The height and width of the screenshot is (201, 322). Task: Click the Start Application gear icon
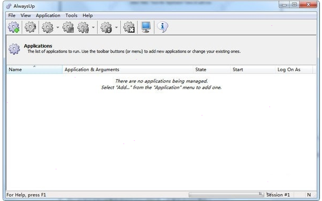click(48, 27)
